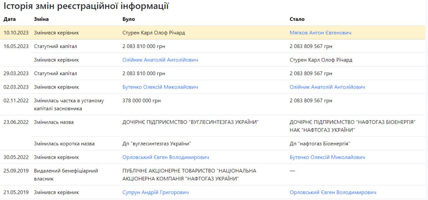Click the Стало column header
428x200 pixels.
pos(297,19)
